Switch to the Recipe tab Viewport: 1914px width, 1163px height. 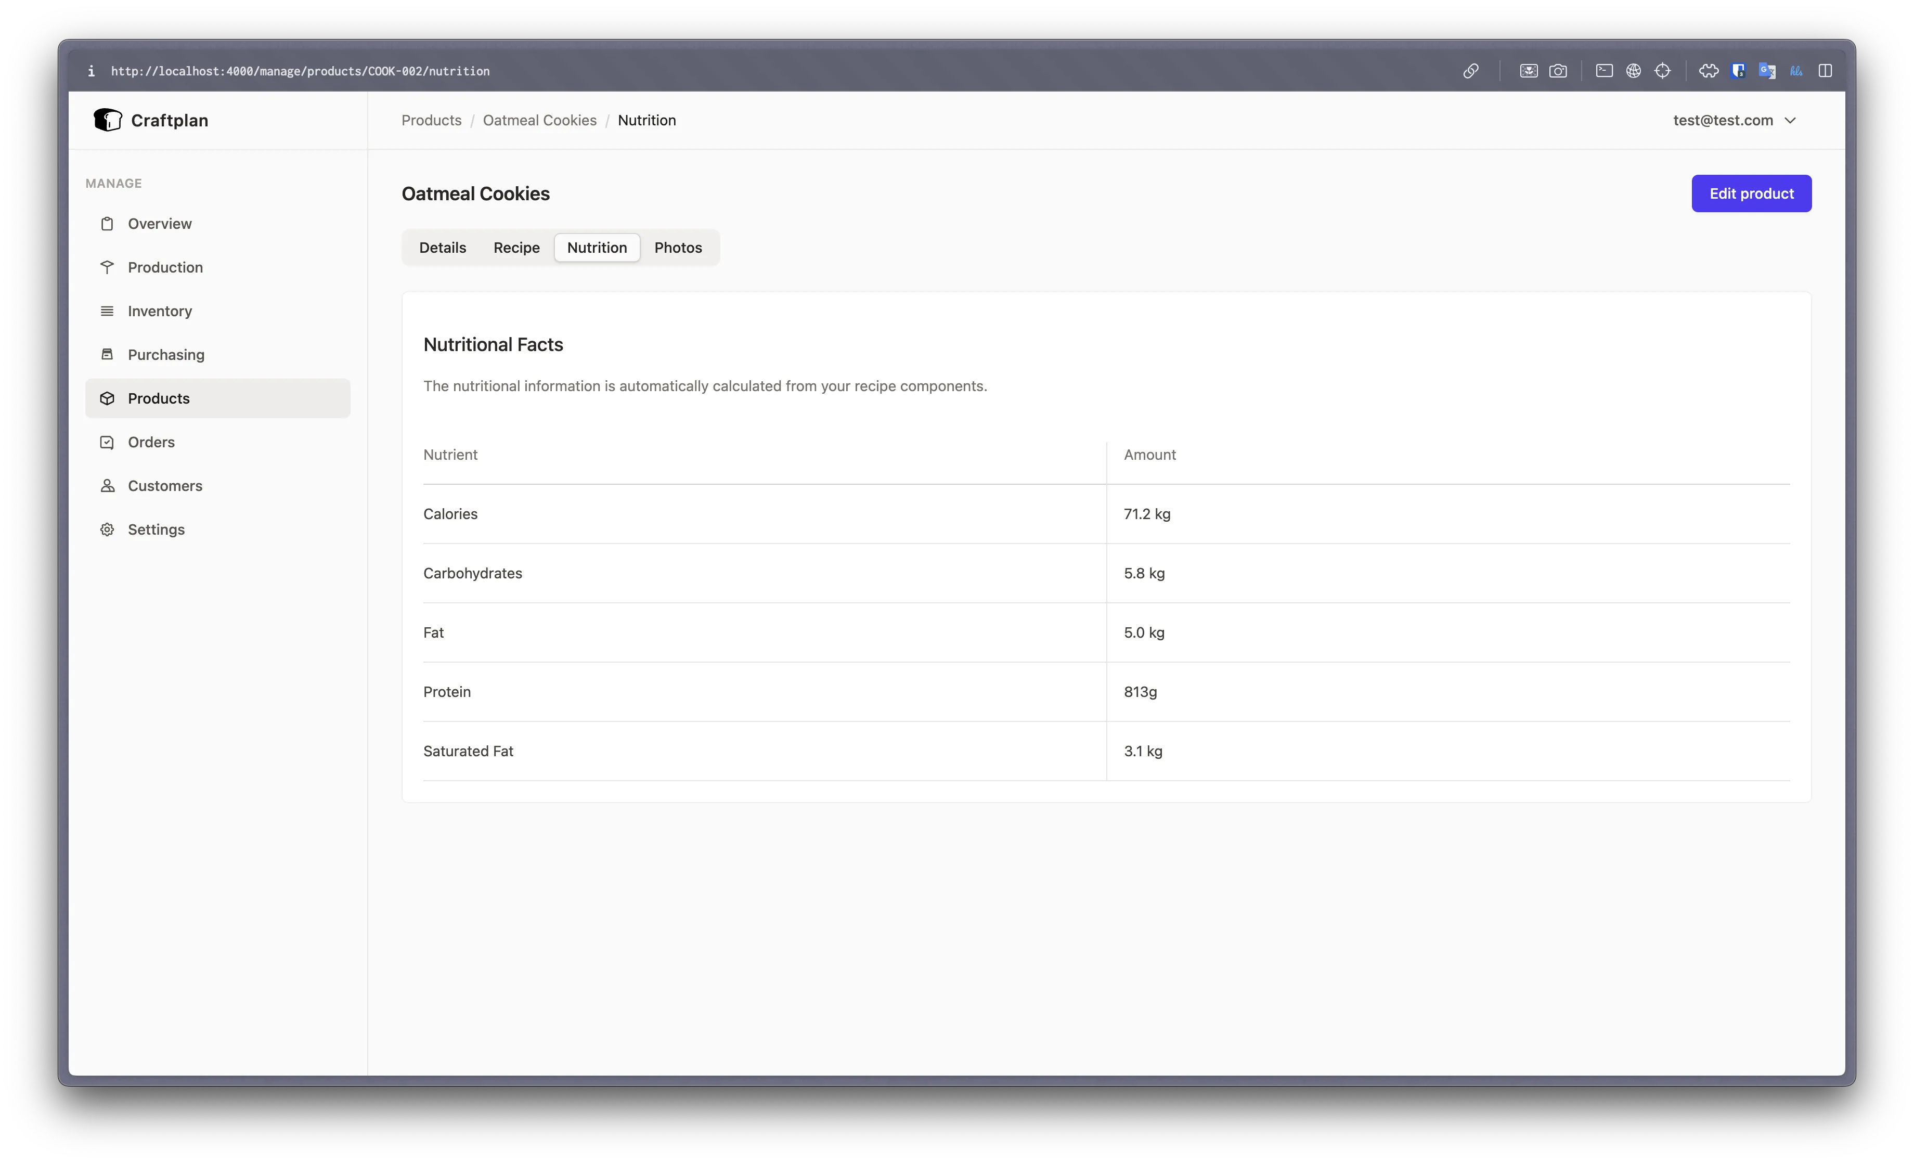pos(516,247)
